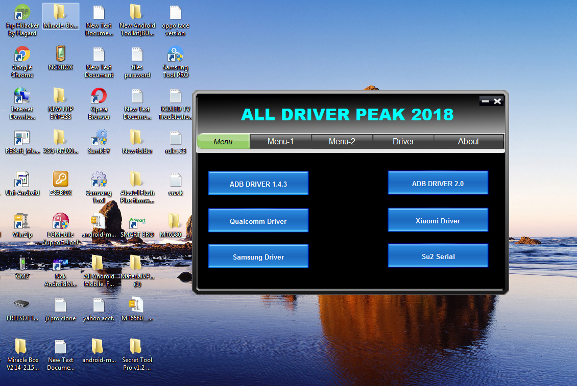Screen dimensions: 577x386
Task: Open Secret Tool Pro v1.2 folder
Action: [137, 355]
